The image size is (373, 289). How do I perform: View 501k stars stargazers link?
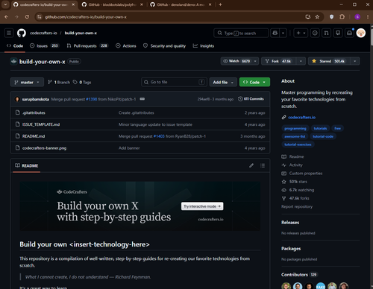294,182
